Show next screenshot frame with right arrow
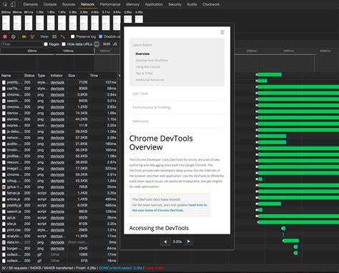The height and width of the screenshot is (273, 339). (x=189, y=242)
